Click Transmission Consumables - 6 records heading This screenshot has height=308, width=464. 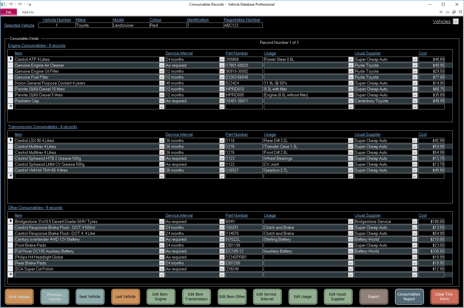[x=42, y=127]
